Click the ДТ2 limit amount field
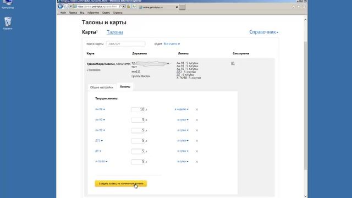 [x=138, y=141]
